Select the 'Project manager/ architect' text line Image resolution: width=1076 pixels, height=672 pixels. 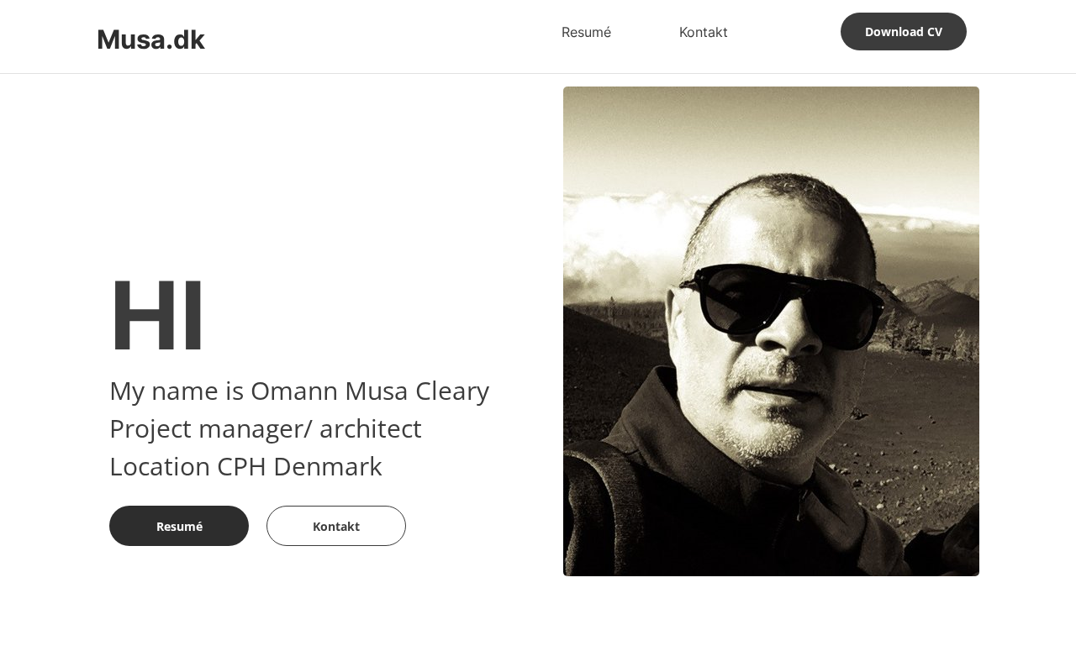(x=266, y=429)
